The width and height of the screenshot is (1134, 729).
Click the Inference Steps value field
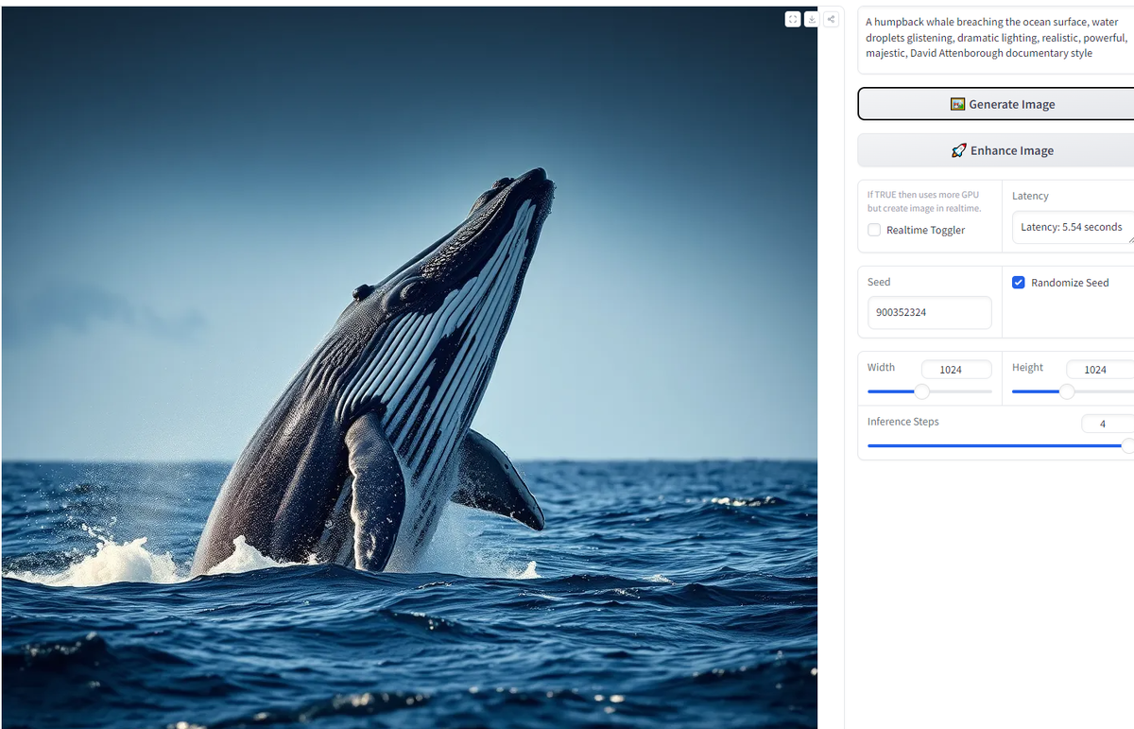(x=1108, y=424)
